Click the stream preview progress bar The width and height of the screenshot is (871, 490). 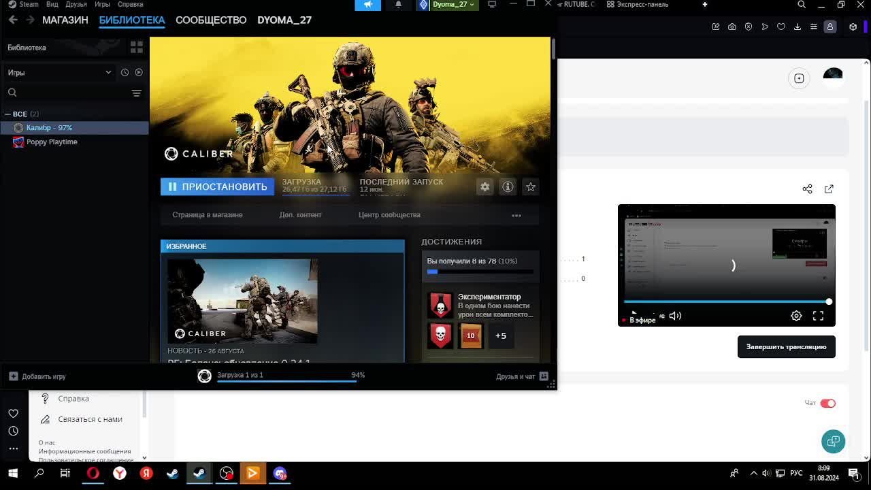click(x=727, y=301)
